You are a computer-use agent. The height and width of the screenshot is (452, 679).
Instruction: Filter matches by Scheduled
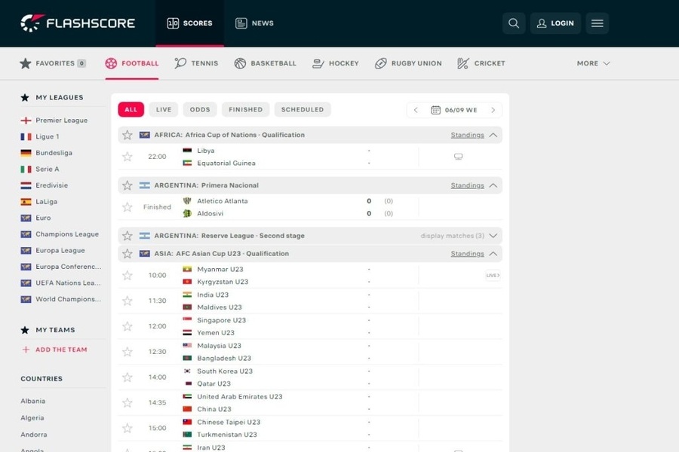tap(303, 109)
